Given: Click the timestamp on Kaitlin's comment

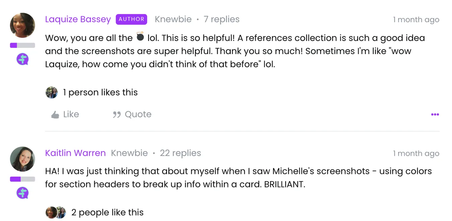Looking at the screenshot, I should coord(416,153).
